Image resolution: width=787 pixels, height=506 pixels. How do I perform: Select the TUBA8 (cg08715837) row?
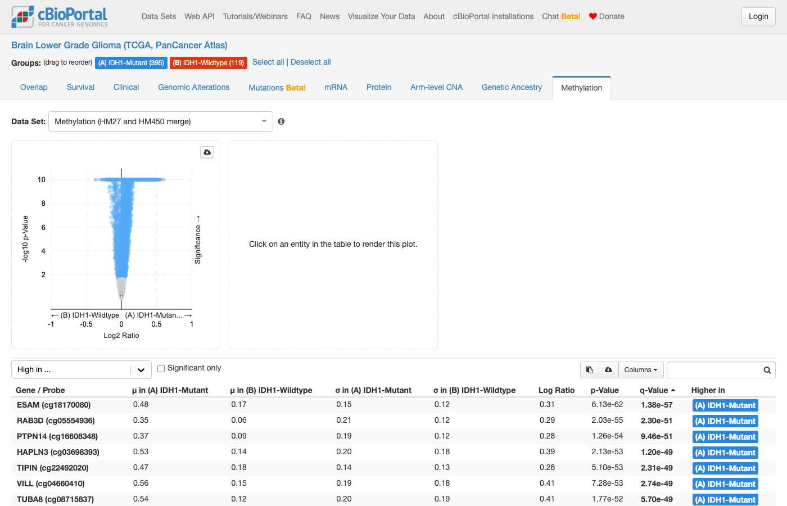(x=393, y=499)
